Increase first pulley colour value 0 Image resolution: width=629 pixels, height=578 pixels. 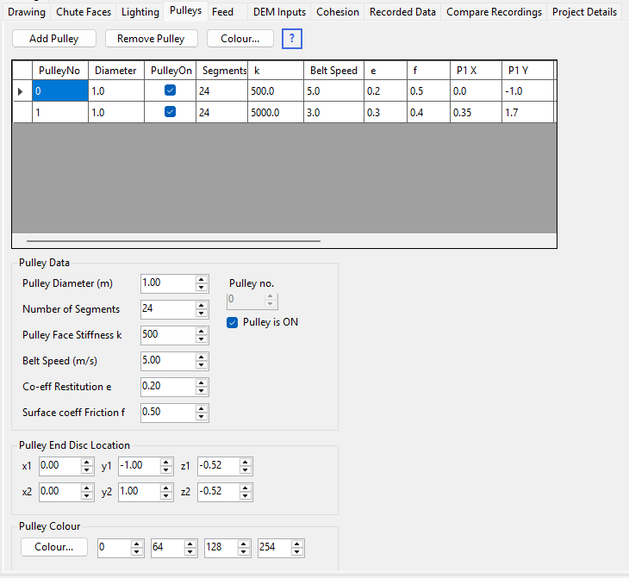click(136, 544)
